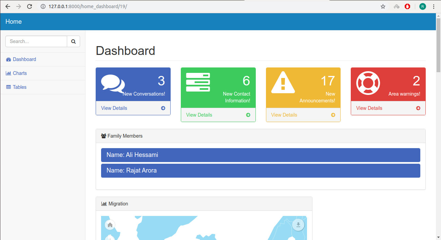Click the speech bubbles conversations icon
Screen dimensions: 441x240
point(113,84)
